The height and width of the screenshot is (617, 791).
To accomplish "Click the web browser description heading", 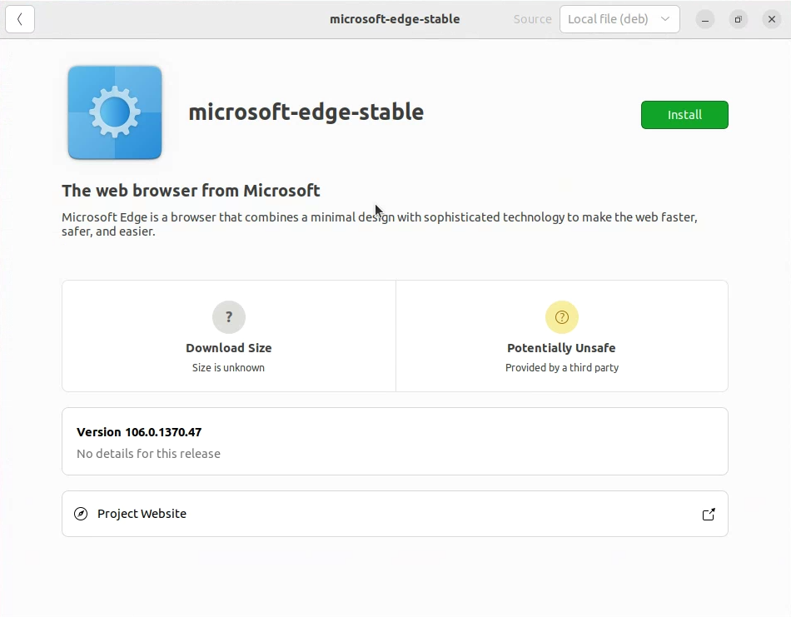I will point(191,190).
